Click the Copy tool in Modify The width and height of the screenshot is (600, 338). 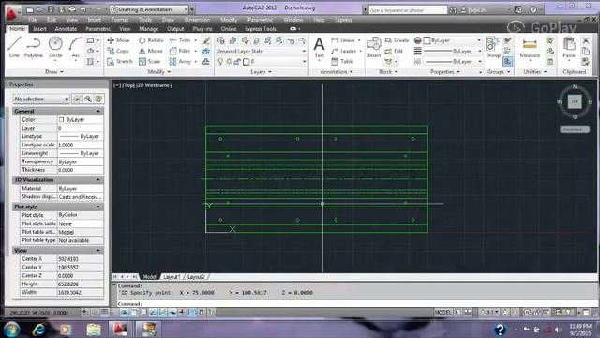pyautogui.click(x=118, y=51)
